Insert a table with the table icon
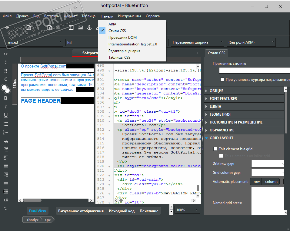Image resolution: width=290 pixels, height=231 pixels. pyautogui.click(x=71, y=28)
